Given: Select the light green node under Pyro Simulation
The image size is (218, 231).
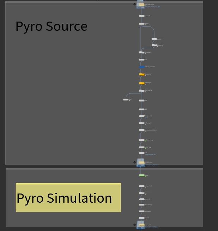Looking at the screenshot, I should click(x=142, y=175).
